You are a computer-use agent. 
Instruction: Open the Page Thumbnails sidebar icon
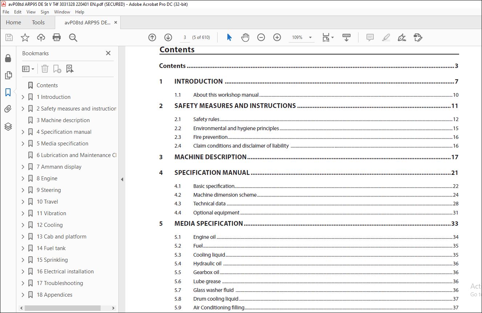click(8, 75)
